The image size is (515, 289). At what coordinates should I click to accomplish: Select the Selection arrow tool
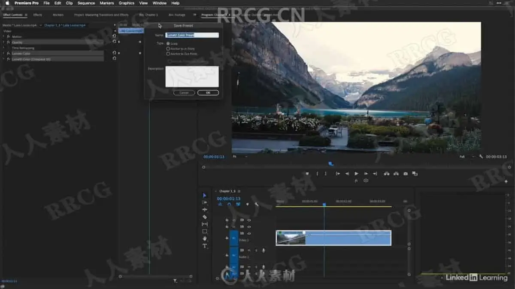[205, 195]
